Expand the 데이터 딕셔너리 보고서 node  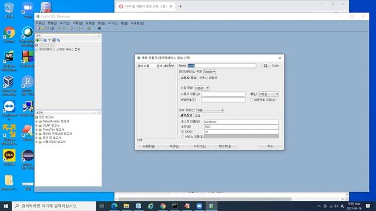[36, 134]
